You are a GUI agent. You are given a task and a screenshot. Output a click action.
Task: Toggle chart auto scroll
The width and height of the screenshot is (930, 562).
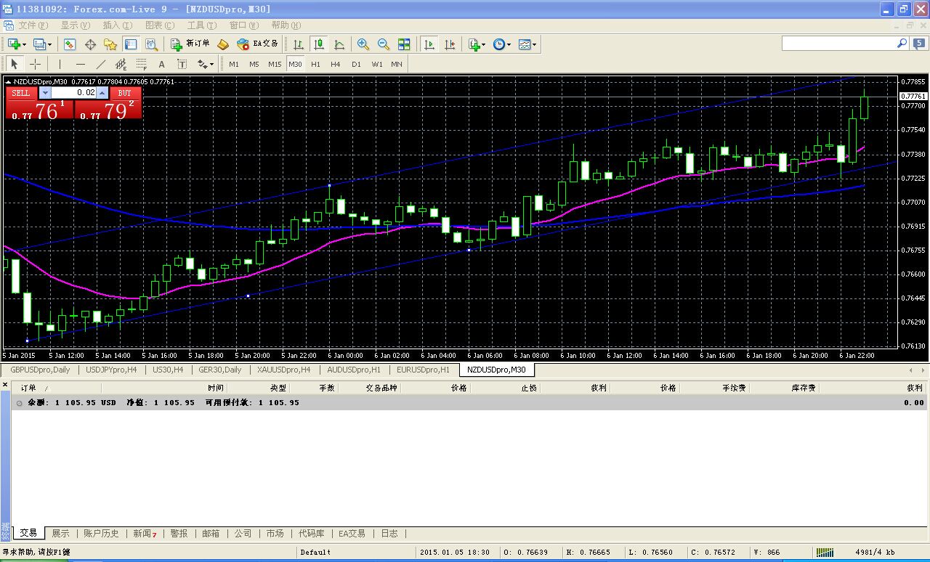(429, 44)
